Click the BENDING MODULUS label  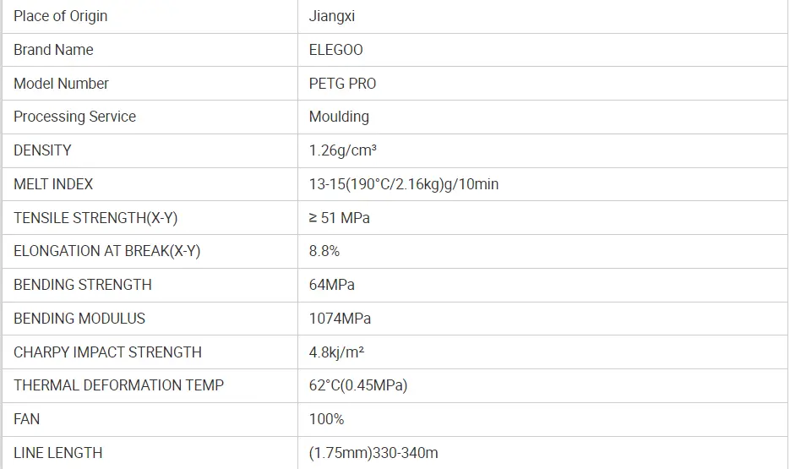pos(79,319)
